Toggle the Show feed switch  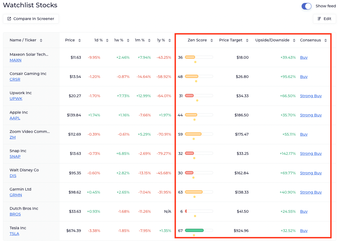[x=307, y=6]
